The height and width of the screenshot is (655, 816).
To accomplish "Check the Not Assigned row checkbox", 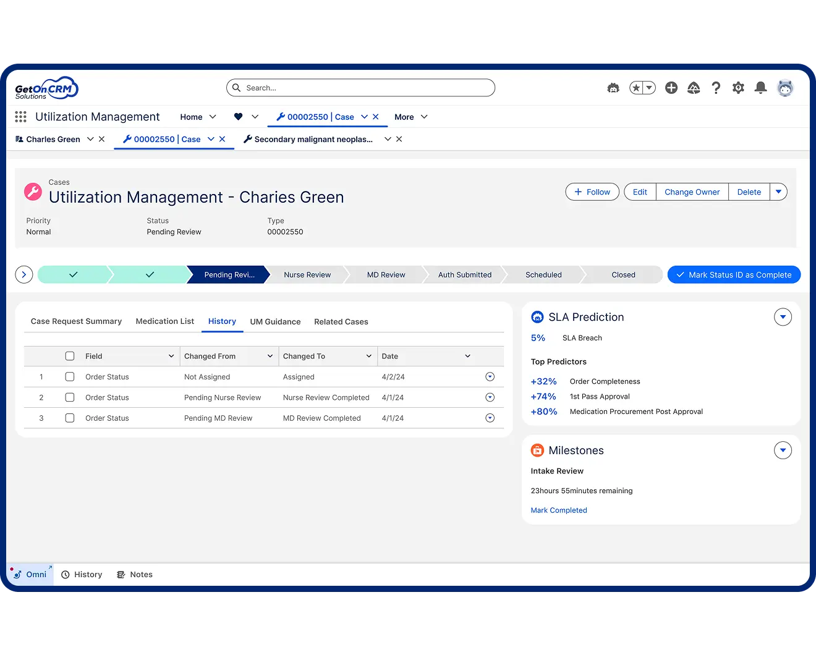I will click(x=70, y=377).
